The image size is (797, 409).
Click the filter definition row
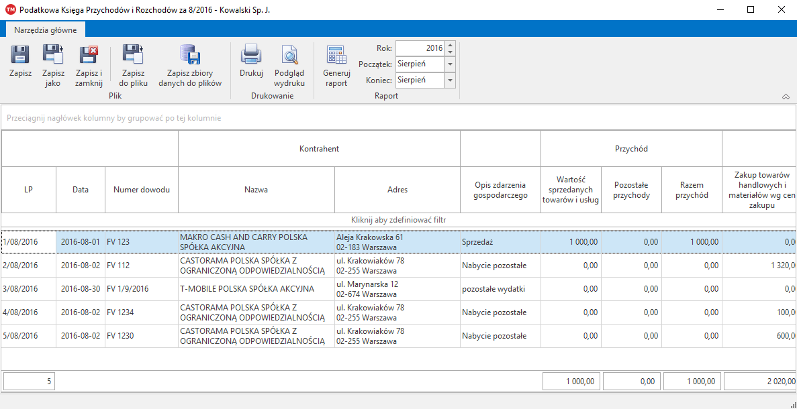398,220
